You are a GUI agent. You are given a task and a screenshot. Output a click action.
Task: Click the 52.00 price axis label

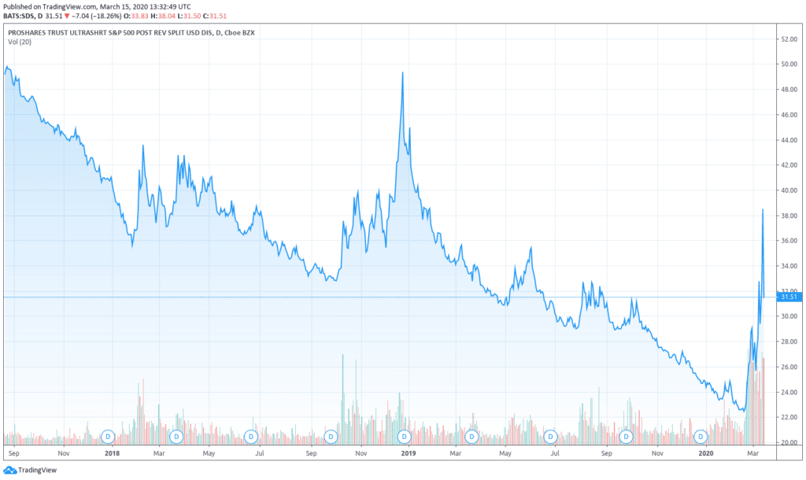pos(789,39)
